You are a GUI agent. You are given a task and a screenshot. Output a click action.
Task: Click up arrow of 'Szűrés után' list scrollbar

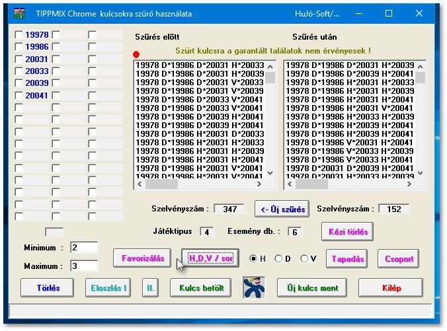(420, 67)
